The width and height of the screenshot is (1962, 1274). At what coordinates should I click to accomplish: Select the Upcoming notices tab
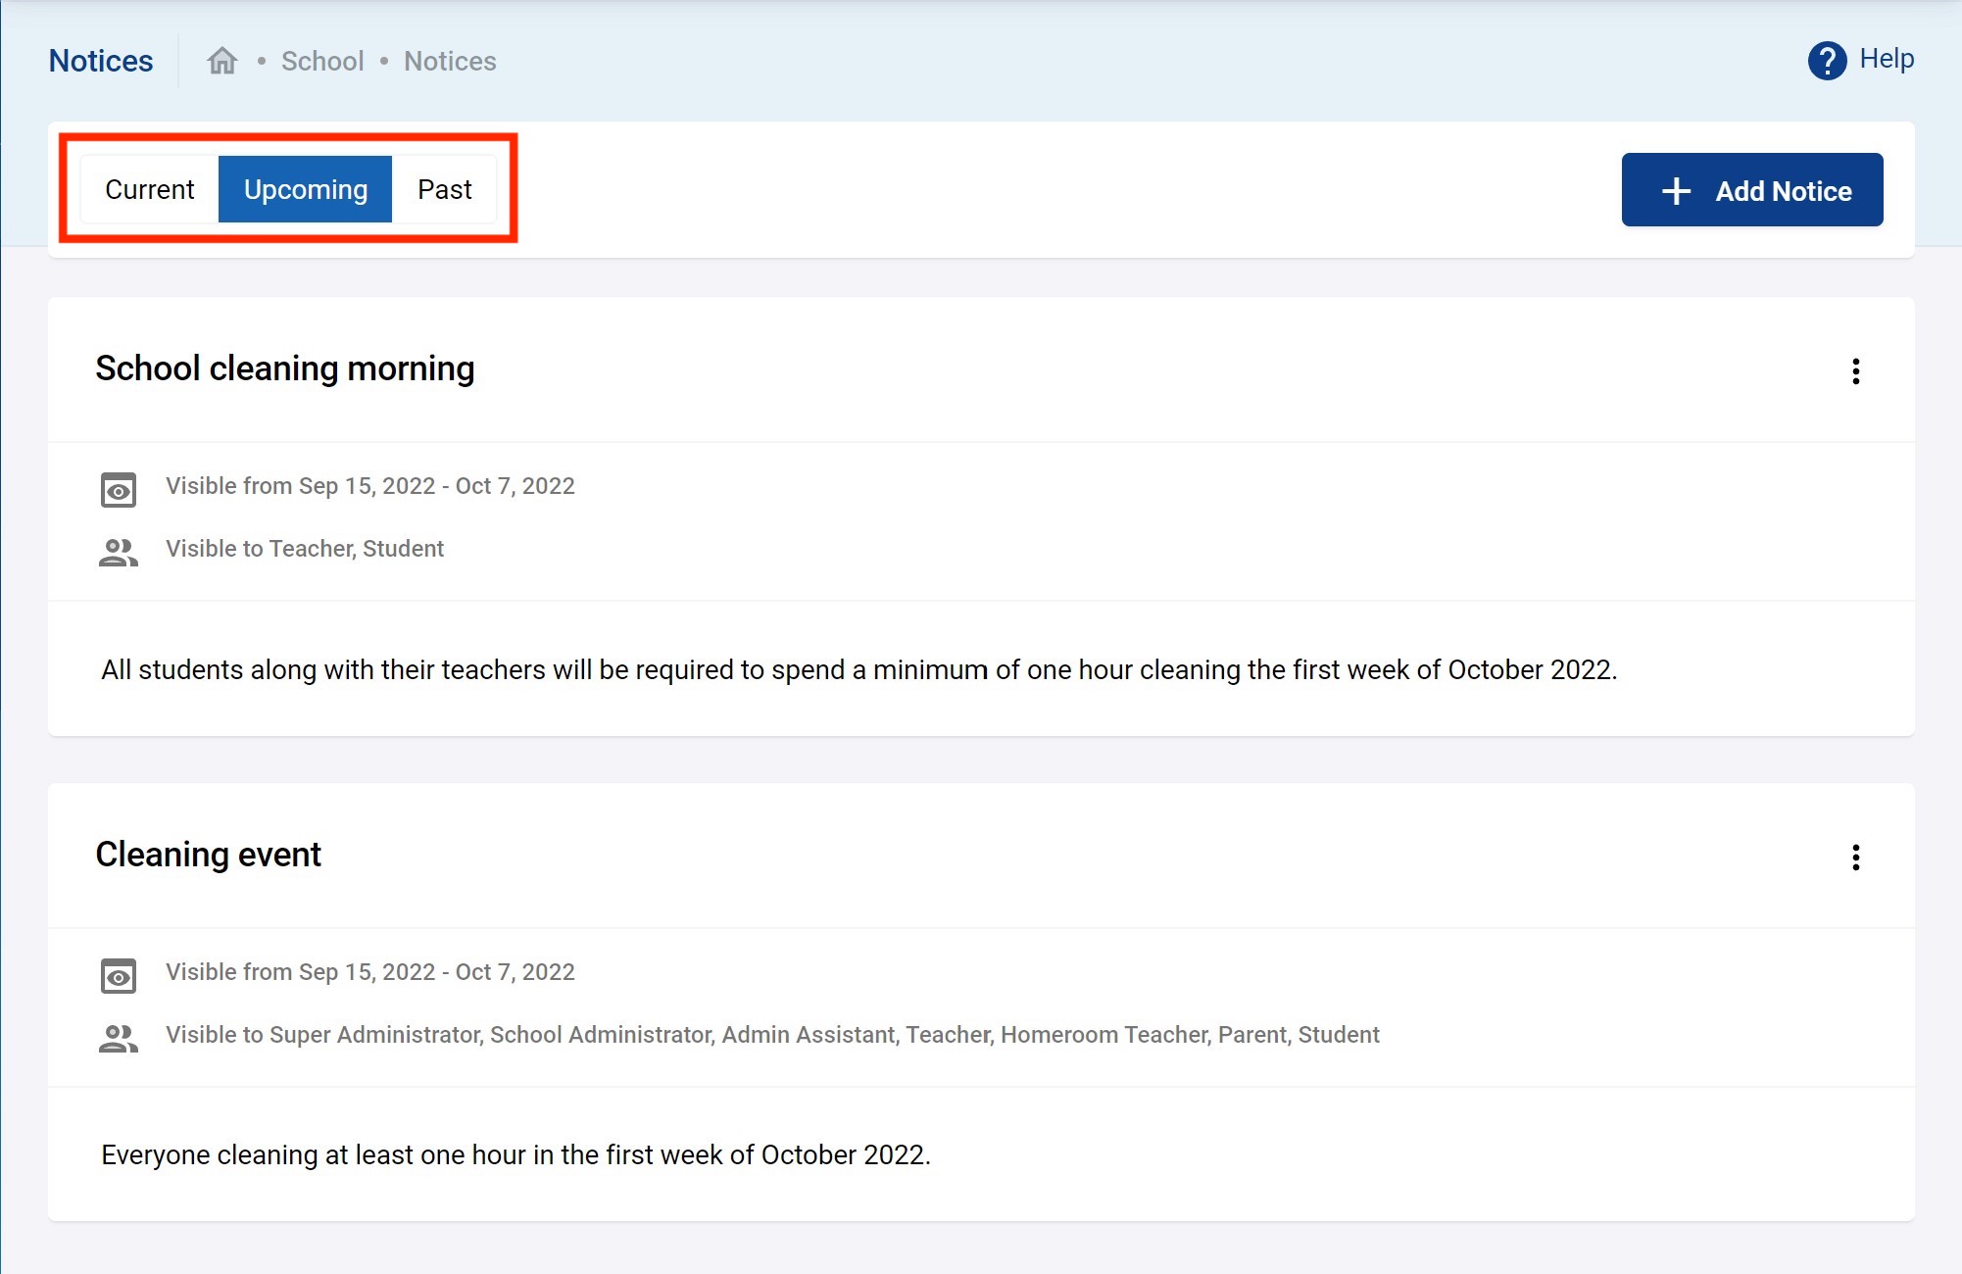click(305, 189)
